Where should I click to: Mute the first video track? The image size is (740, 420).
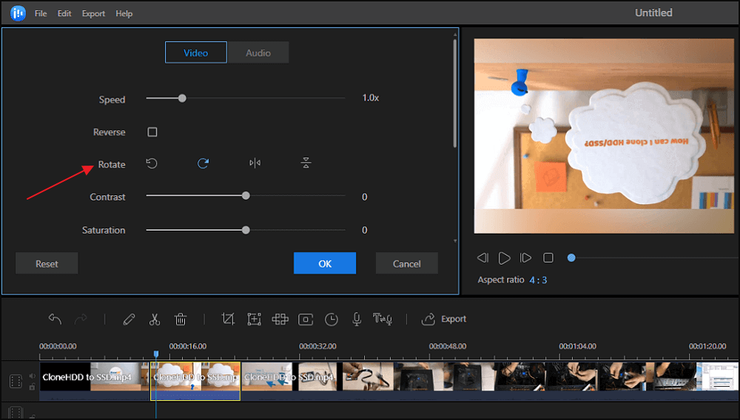pyautogui.click(x=32, y=376)
